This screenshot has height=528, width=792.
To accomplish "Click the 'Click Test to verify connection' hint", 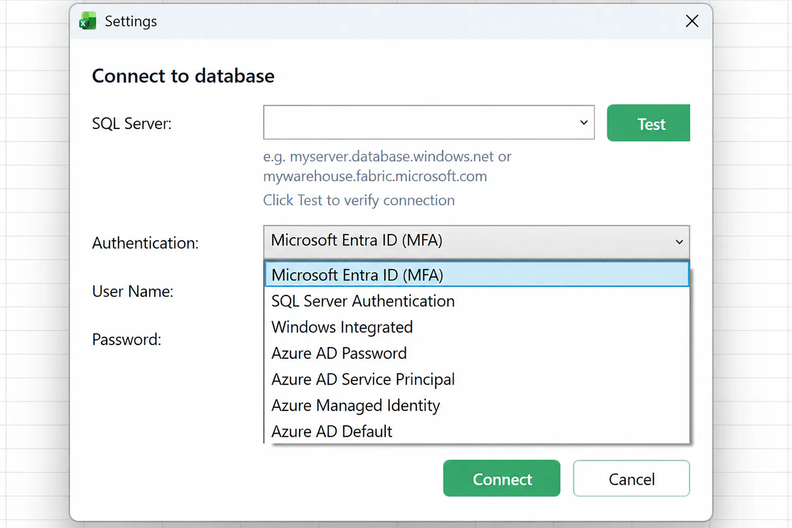I will 359,200.
